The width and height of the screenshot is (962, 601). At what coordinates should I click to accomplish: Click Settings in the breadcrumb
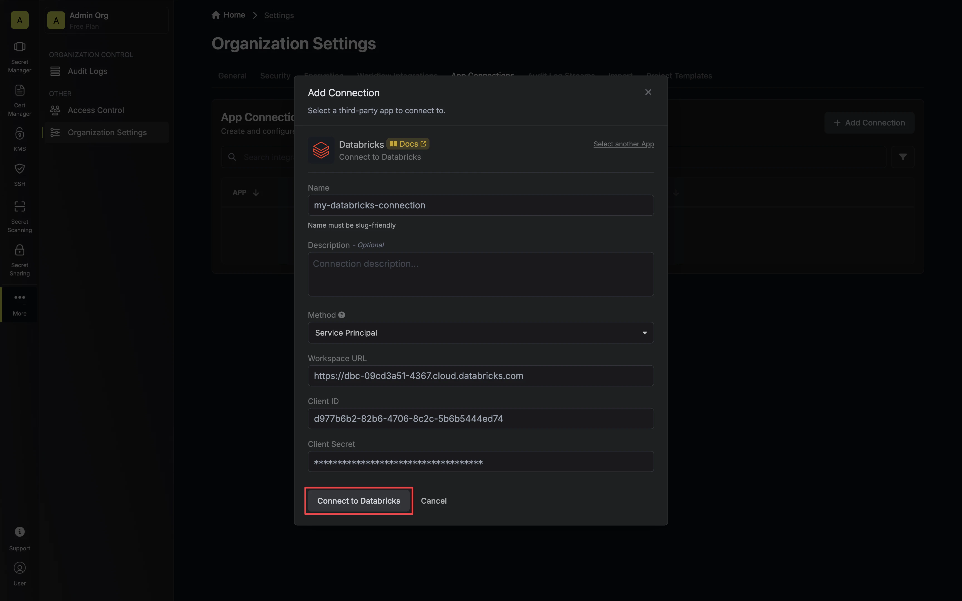[x=279, y=15]
